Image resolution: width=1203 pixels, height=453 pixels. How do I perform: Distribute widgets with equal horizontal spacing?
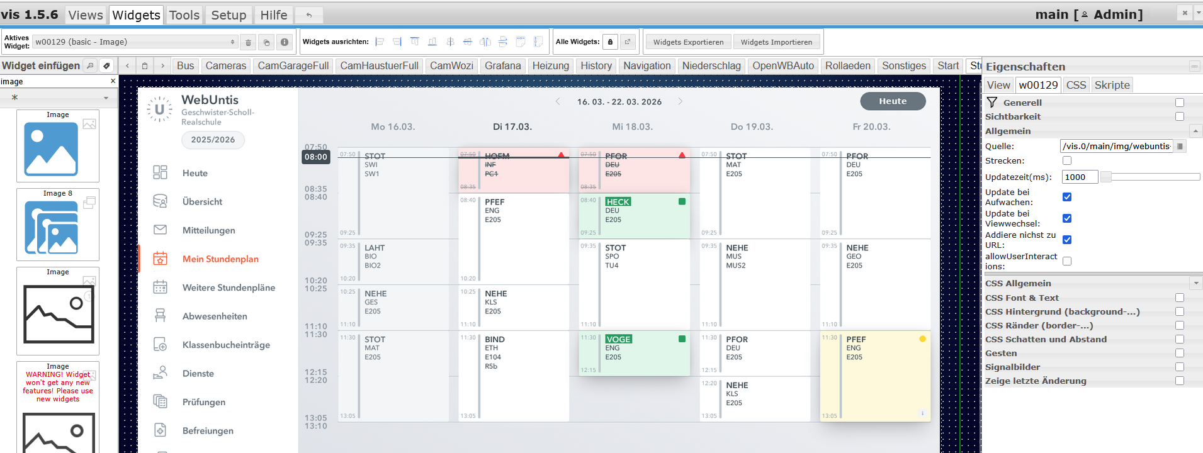click(x=485, y=42)
